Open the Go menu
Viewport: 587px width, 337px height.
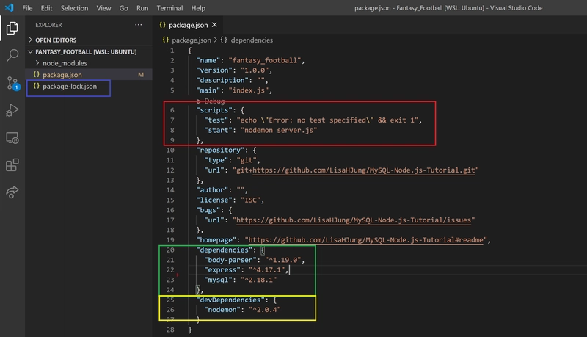123,8
